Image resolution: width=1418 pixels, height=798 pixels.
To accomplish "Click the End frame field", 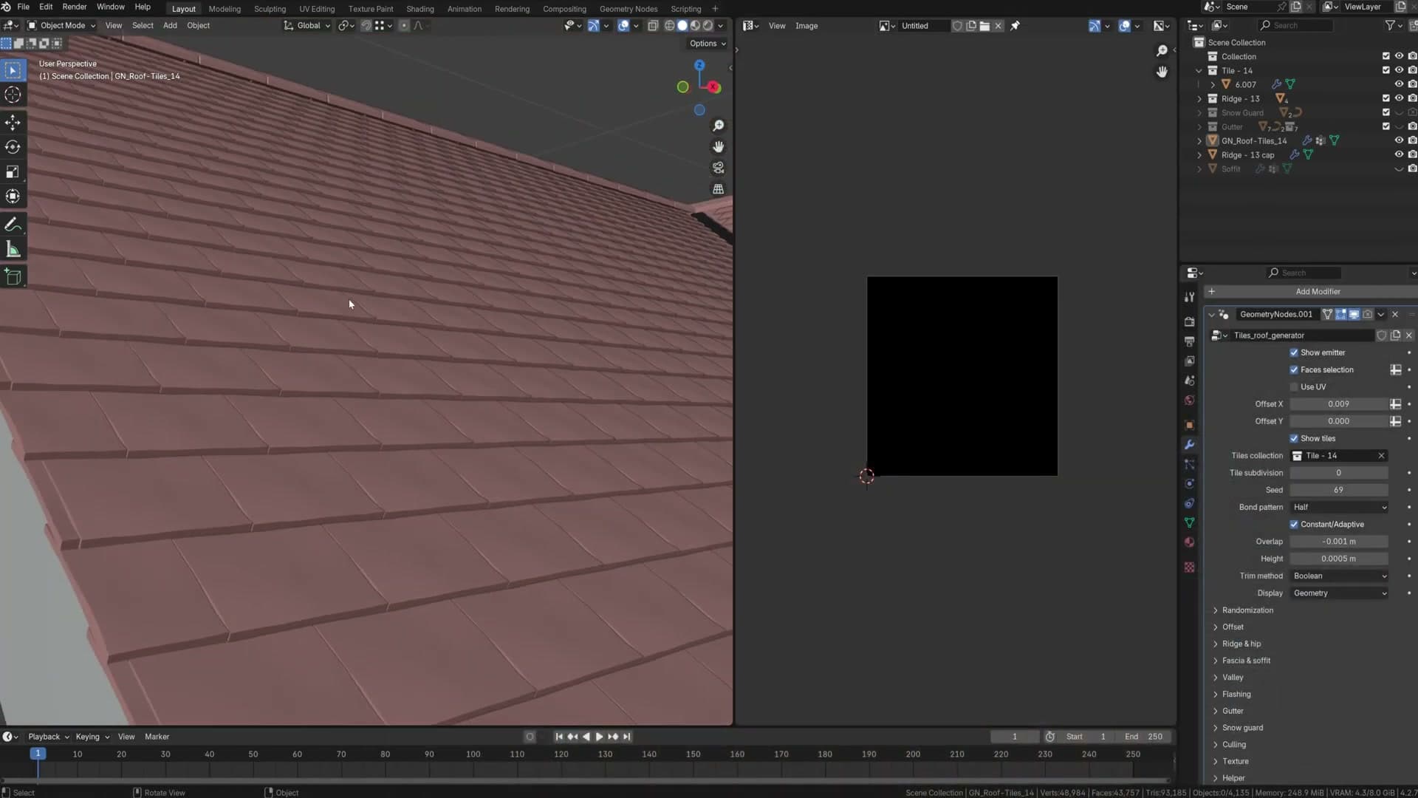I will pyautogui.click(x=1144, y=737).
